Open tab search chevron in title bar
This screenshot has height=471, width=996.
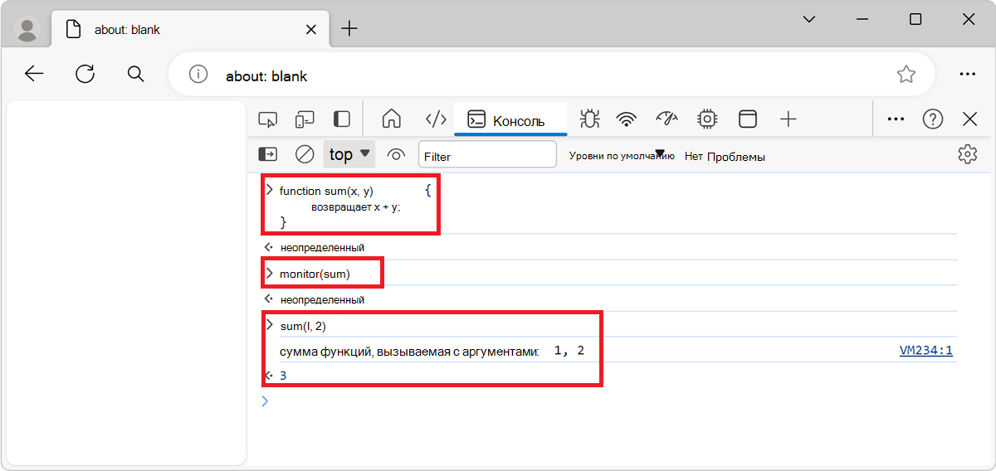point(809,19)
